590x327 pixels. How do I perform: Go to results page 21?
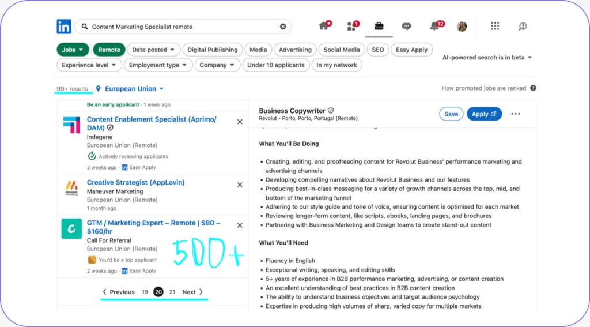[172, 292]
